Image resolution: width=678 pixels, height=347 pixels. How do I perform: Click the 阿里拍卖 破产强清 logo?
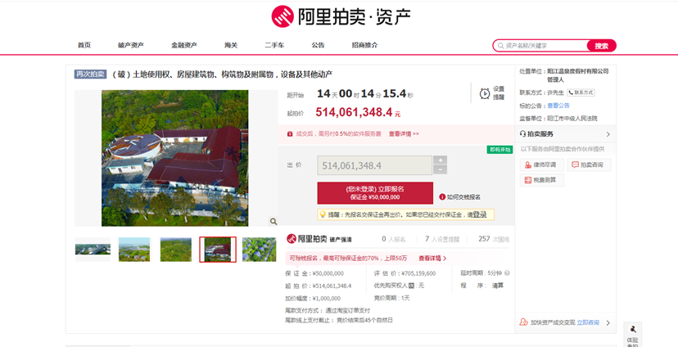point(319,238)
